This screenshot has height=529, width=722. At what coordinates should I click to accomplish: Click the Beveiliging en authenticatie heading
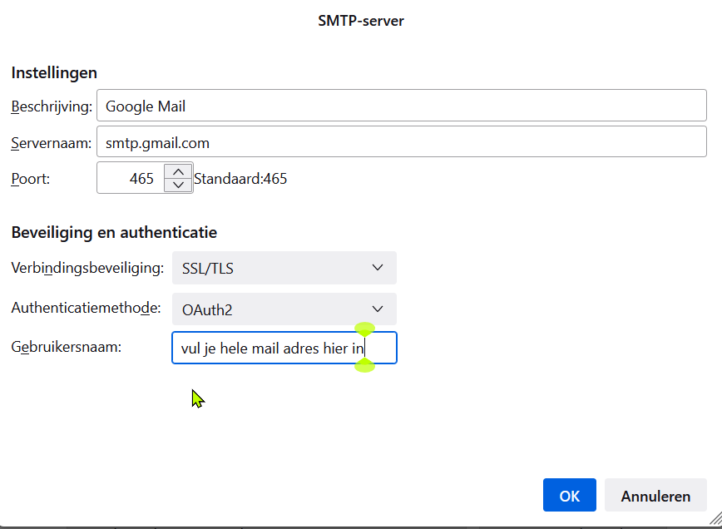[114, 233]
